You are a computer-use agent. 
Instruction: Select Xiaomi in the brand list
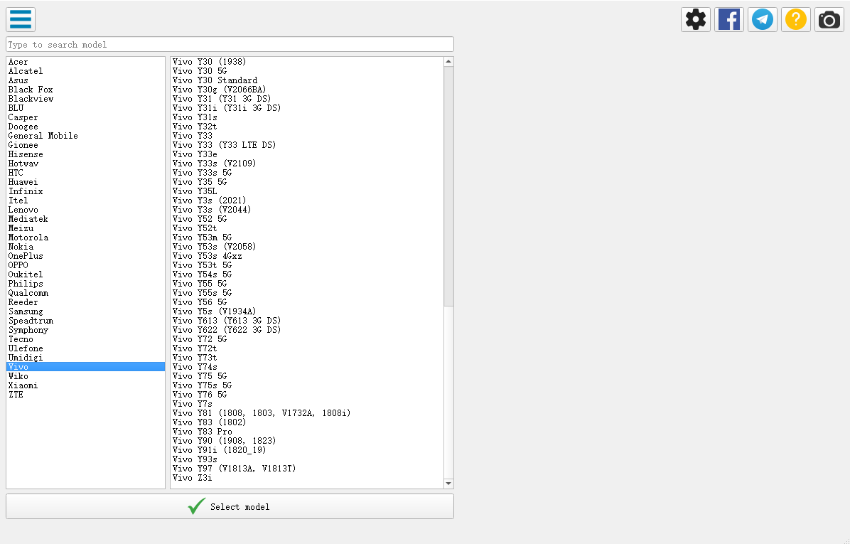[23, 385]
